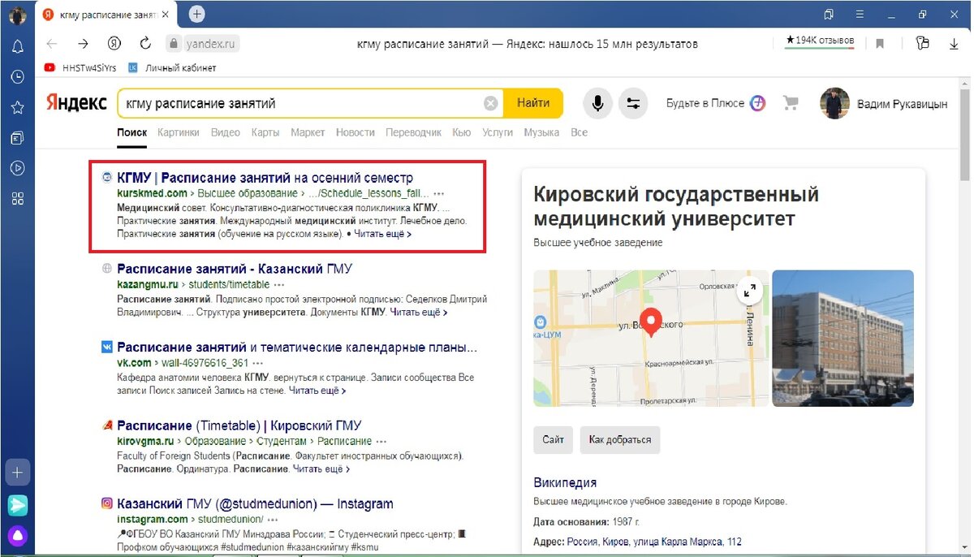This screenshot has width=974, height=557.
Task: Bookmark this page with the flag icon
Action: [x=880, y=44]
